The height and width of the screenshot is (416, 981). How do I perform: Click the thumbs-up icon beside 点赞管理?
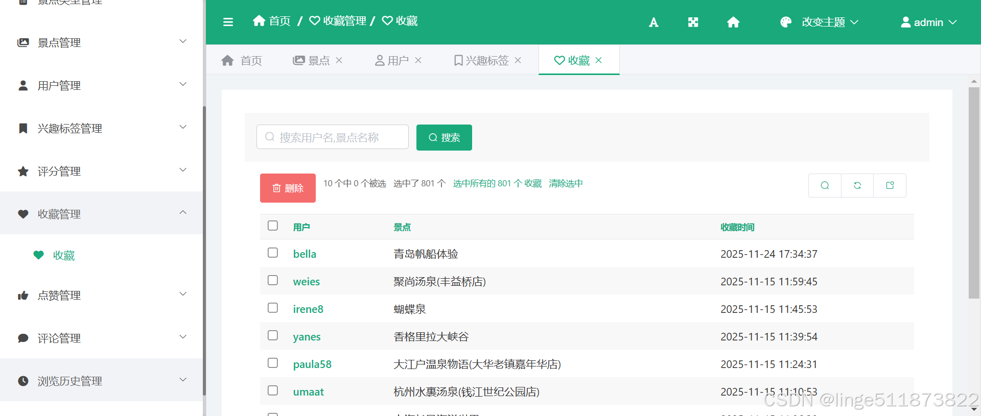23,296
